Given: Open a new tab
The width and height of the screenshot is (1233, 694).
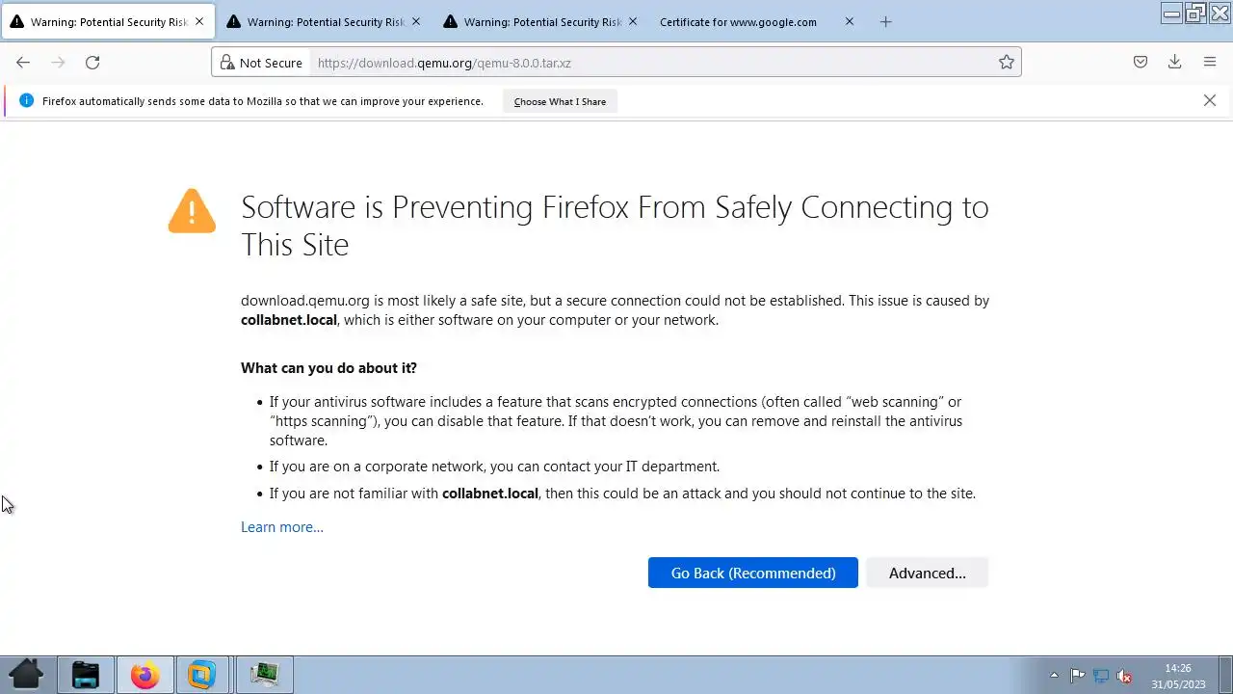Looking at the screenshot, I should 886,22.
